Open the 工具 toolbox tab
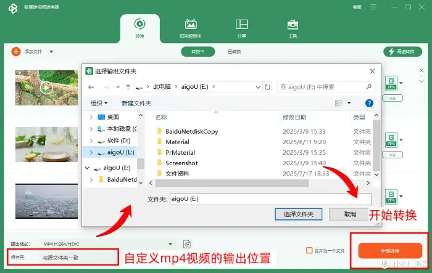Image resolution: width=432 pixels, height=273 pixels. click(292, 28)
